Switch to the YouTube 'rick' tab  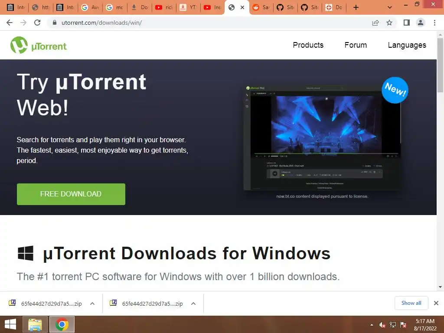(x=164, y=8)
